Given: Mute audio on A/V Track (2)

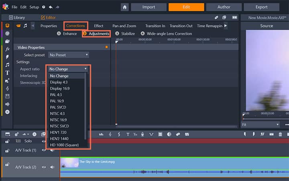Looking at the screenshot, I should (x=52, y=167).
